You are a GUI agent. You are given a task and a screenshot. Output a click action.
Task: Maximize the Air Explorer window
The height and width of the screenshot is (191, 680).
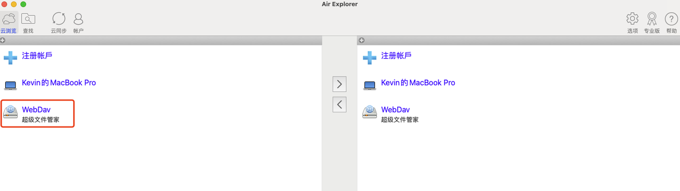23,4
